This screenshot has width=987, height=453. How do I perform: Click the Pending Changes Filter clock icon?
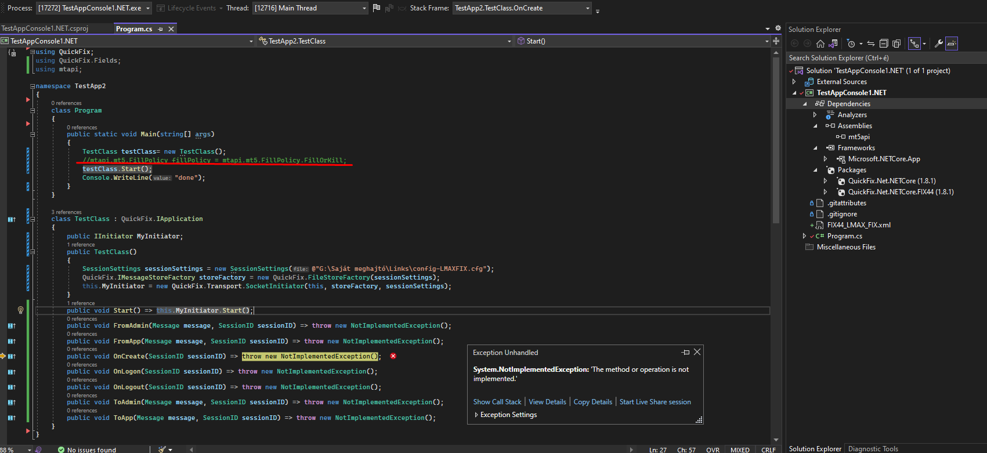pos(851,44)
